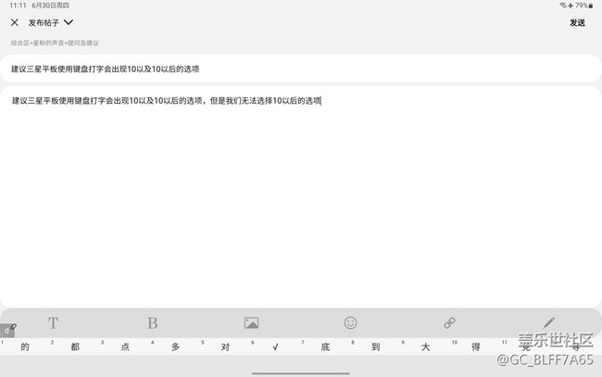Insert a picture using the image icon

(251, 323)
